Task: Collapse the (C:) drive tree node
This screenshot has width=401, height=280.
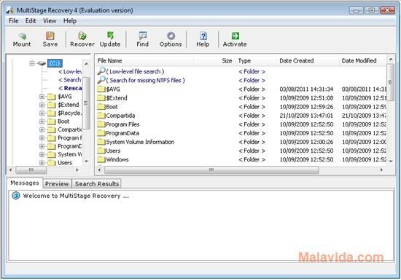Action: pos(32,63)
